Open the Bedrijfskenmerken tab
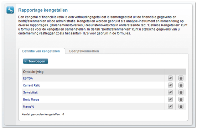 pos(84,51)
